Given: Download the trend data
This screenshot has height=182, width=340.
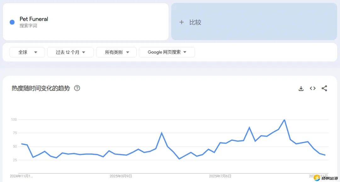Looking at the screenshot, I should tap(301, 88).
